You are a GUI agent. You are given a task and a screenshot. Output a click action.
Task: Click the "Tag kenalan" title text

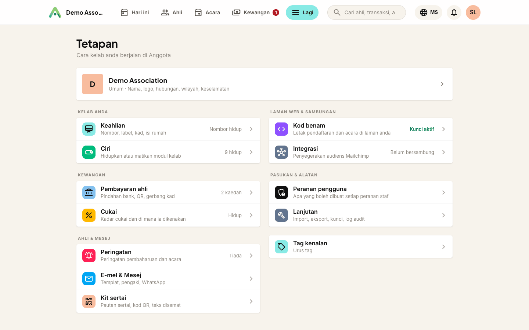click(x=310, y=243)
